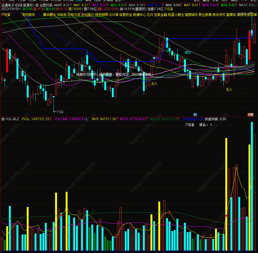
Task: Click the 换14.01%(量复权) turnover text
Action: point(133,9)
